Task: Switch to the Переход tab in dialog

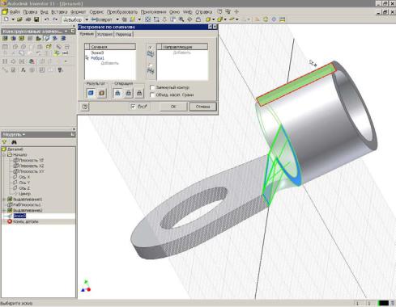Action: (124, 35)
